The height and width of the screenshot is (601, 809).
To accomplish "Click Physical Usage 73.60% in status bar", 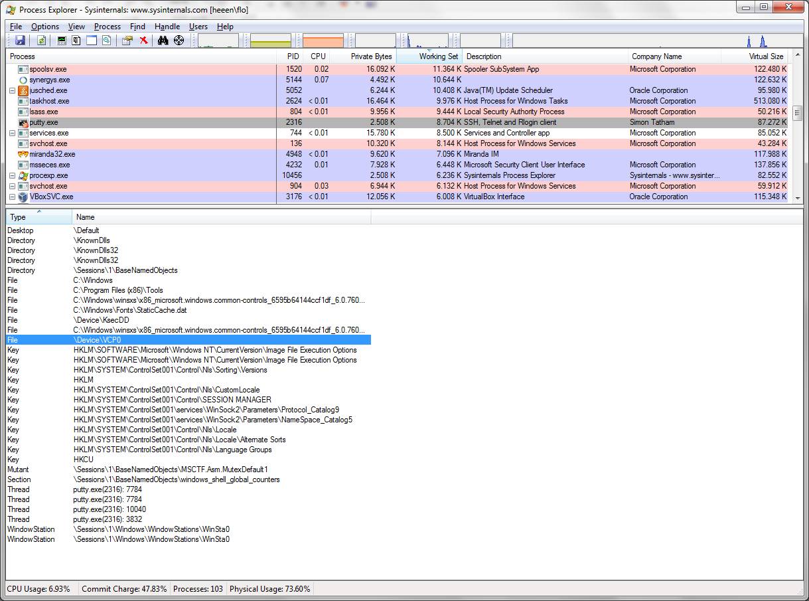I will point(269,589).
